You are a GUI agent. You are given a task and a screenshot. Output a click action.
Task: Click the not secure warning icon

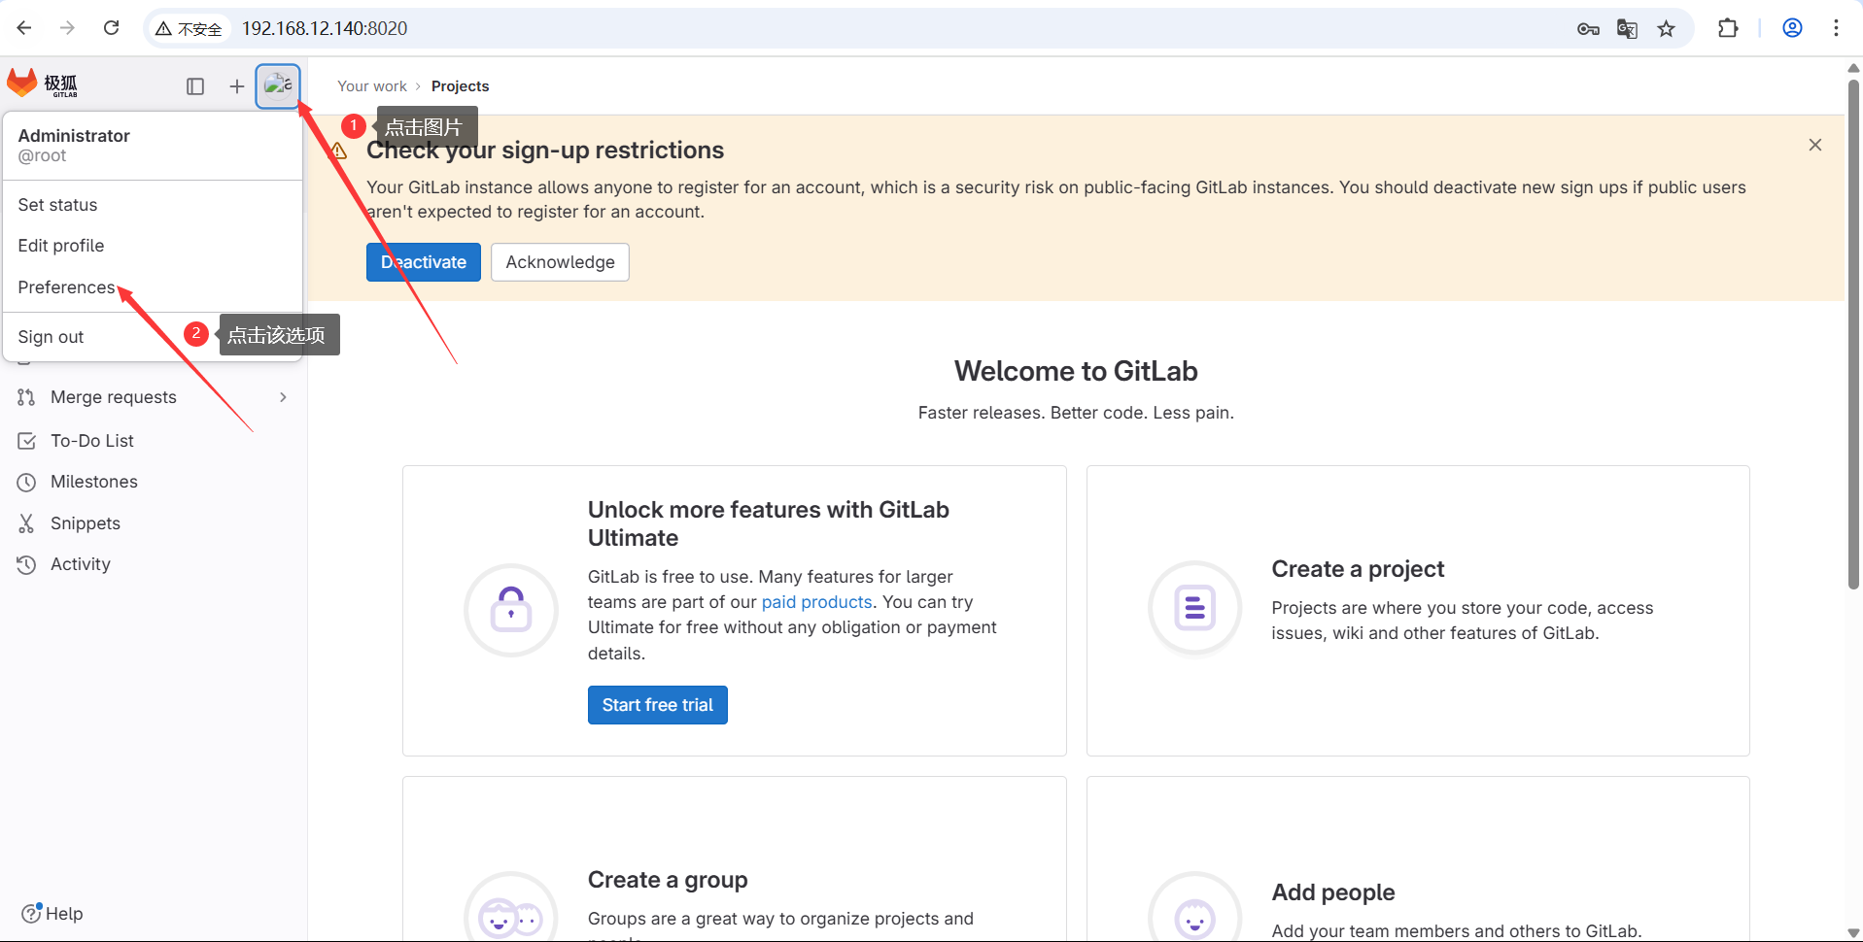tap(163, 29)
